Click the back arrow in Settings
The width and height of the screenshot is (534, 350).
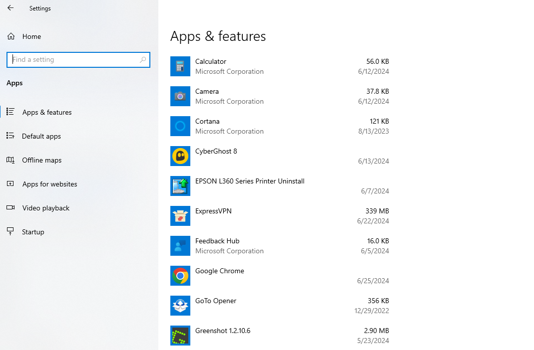click(x=10, y=8)
